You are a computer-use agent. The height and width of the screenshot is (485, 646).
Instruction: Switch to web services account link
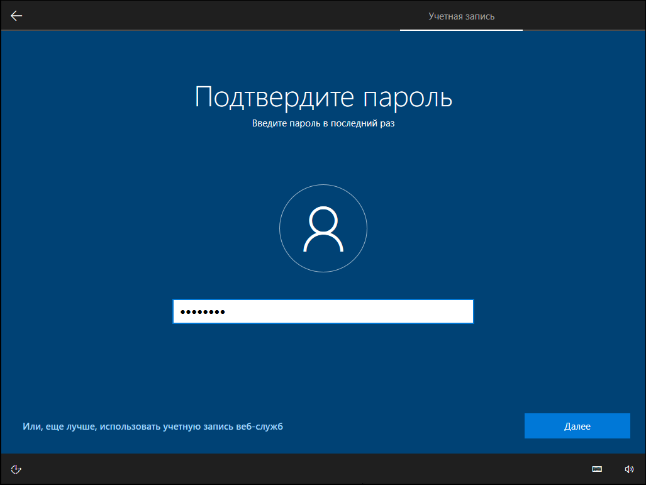click(x=153, y=426)
